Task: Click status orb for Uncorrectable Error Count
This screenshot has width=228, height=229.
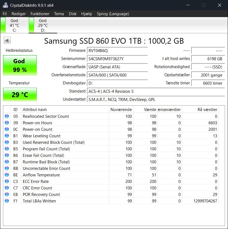Action: point(7,168)
